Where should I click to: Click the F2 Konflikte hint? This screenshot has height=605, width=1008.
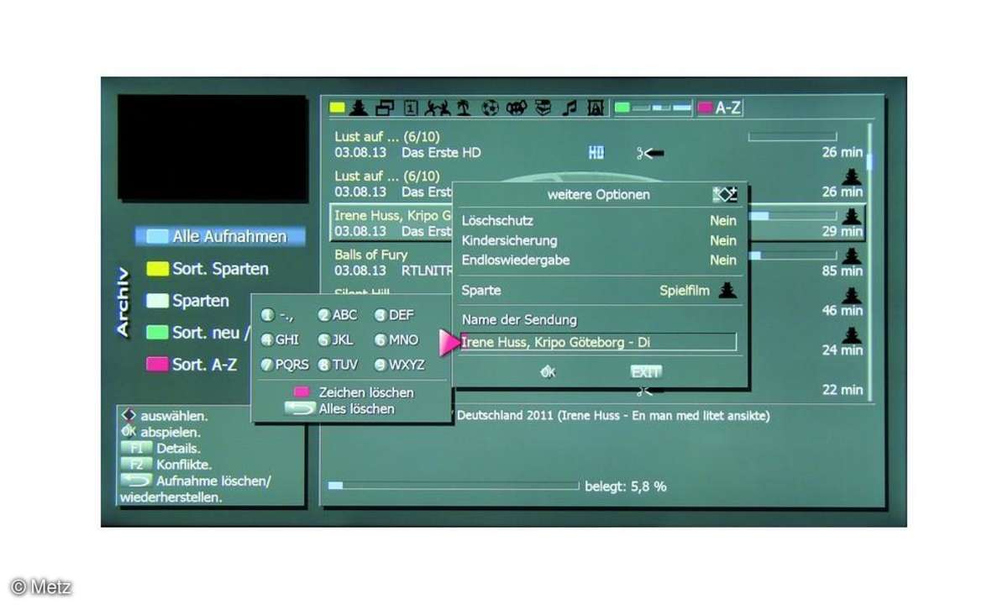(166, 464)
